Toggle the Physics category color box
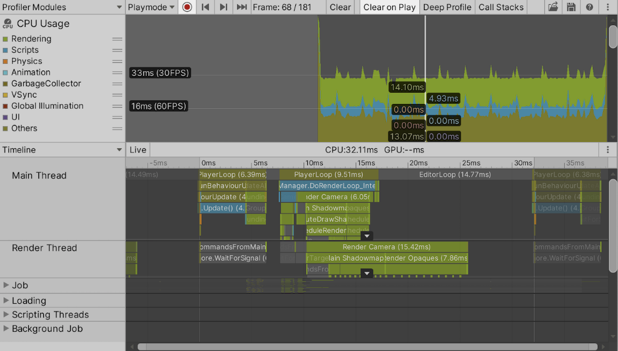The width and height of the screenshot is (618, 351). (5, 62)
